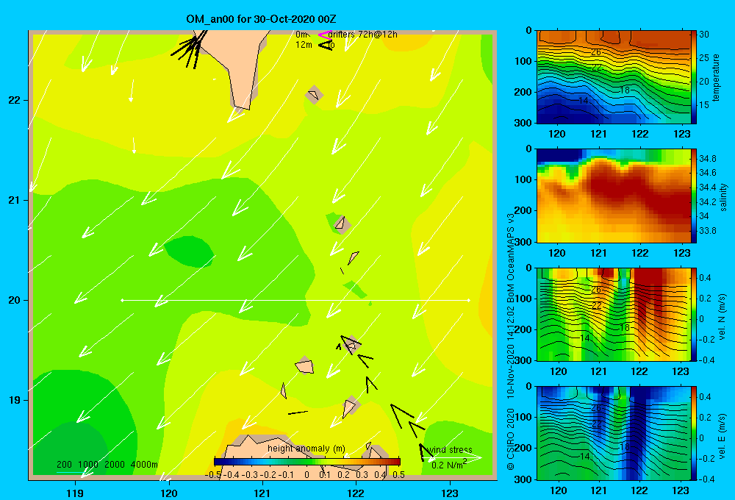Click the 'vel. N (m/s)' axis label

[x=723, y=317]
